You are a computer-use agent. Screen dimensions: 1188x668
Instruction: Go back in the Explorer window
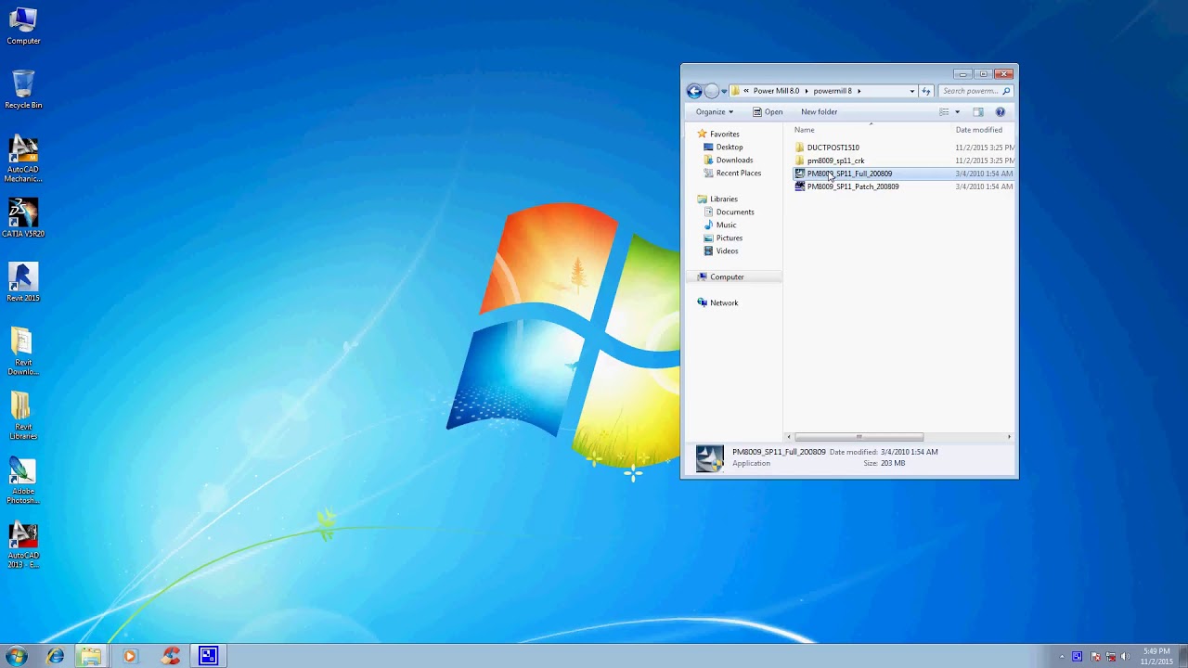click(694, 91)
